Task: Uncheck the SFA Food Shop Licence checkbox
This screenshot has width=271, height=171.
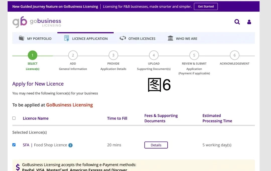Action: tap(14, 145)
